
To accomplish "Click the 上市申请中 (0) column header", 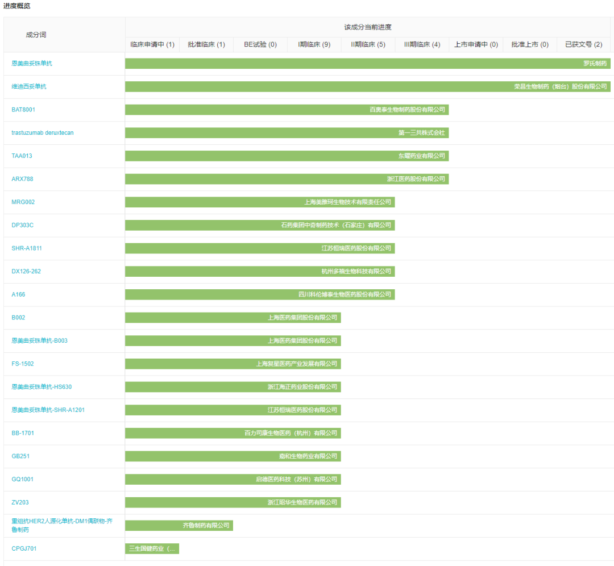I will [x=476, y=45].
